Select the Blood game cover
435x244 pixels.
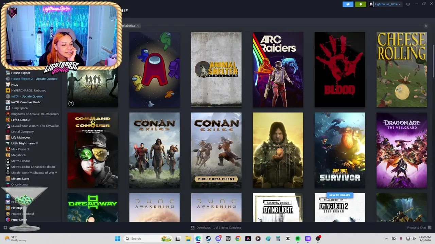(340, 69)
